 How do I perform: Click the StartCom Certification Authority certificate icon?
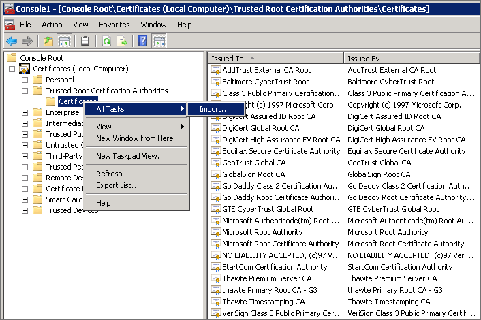216,267
